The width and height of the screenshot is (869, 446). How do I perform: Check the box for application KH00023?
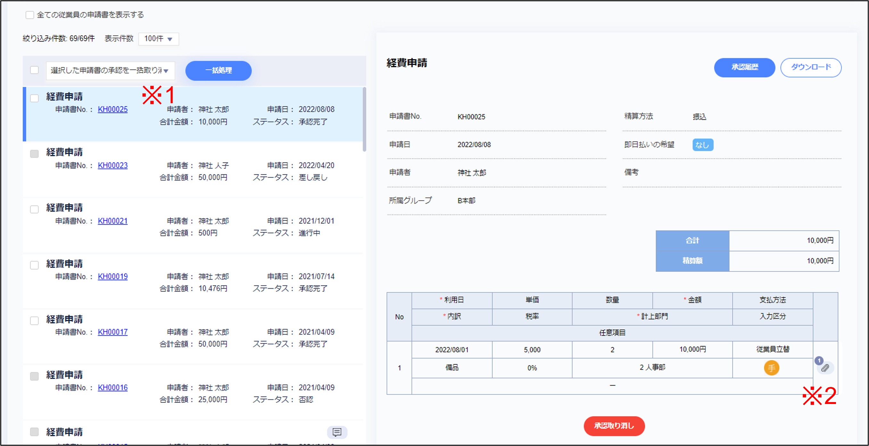click(34, 154)
